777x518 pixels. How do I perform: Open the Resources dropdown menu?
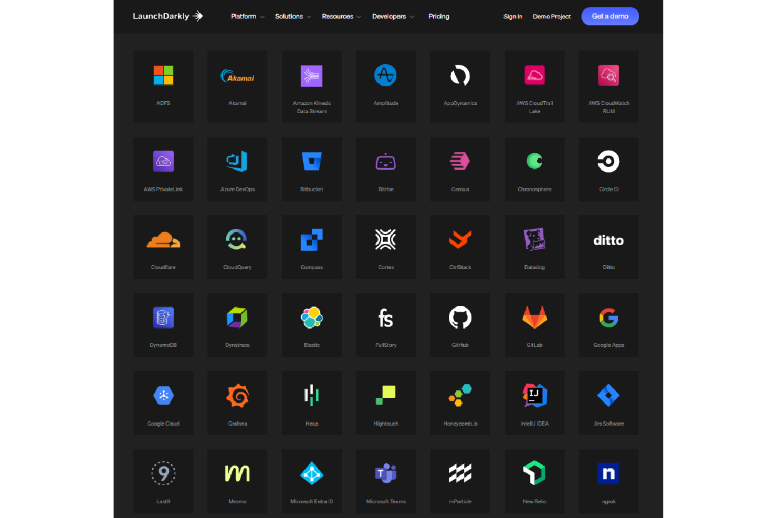(341, 16)
